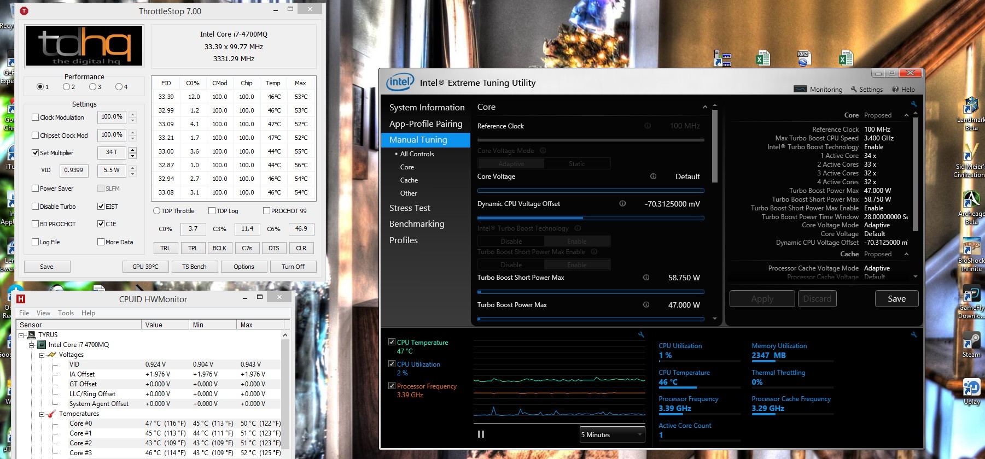Collapse the Core section in Manual Tuning
Image resolution: width=985 pixels, height=459 pixels.
pos(705,107)
